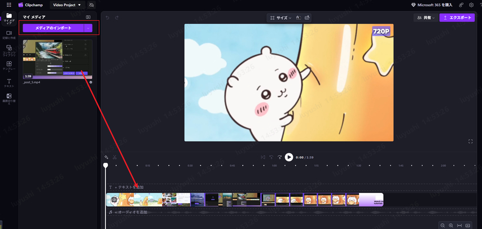482x229 pixels.
Task: Click Microsoft 365 を購入 link
Action: (x=433, y=5)
